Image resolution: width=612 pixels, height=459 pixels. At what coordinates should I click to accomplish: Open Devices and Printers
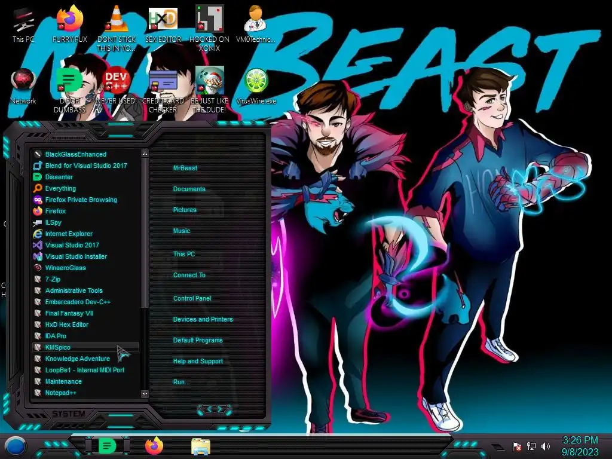[x=203, y=319]
